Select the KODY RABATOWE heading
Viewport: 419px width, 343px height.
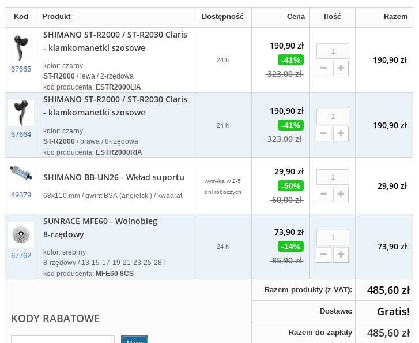click(x=55, y=319)
